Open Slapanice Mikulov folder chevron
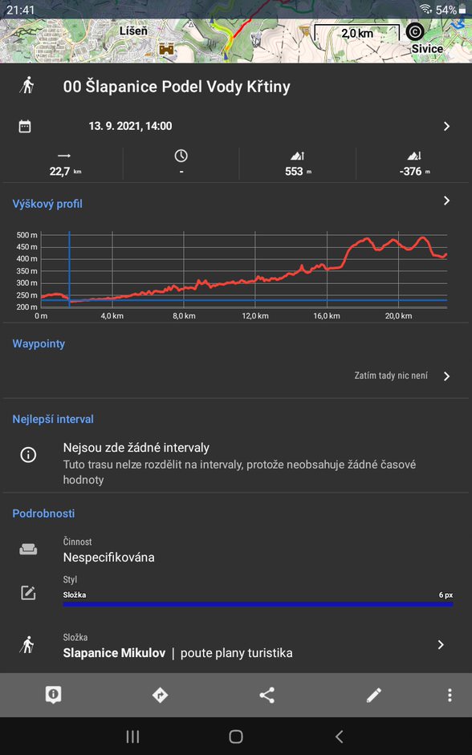472x755 pixels. [x=441, y=645]
